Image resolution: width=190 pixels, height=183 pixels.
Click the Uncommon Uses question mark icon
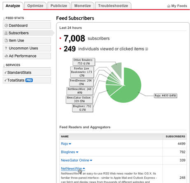pyautogui.click(x=6, y=48)
